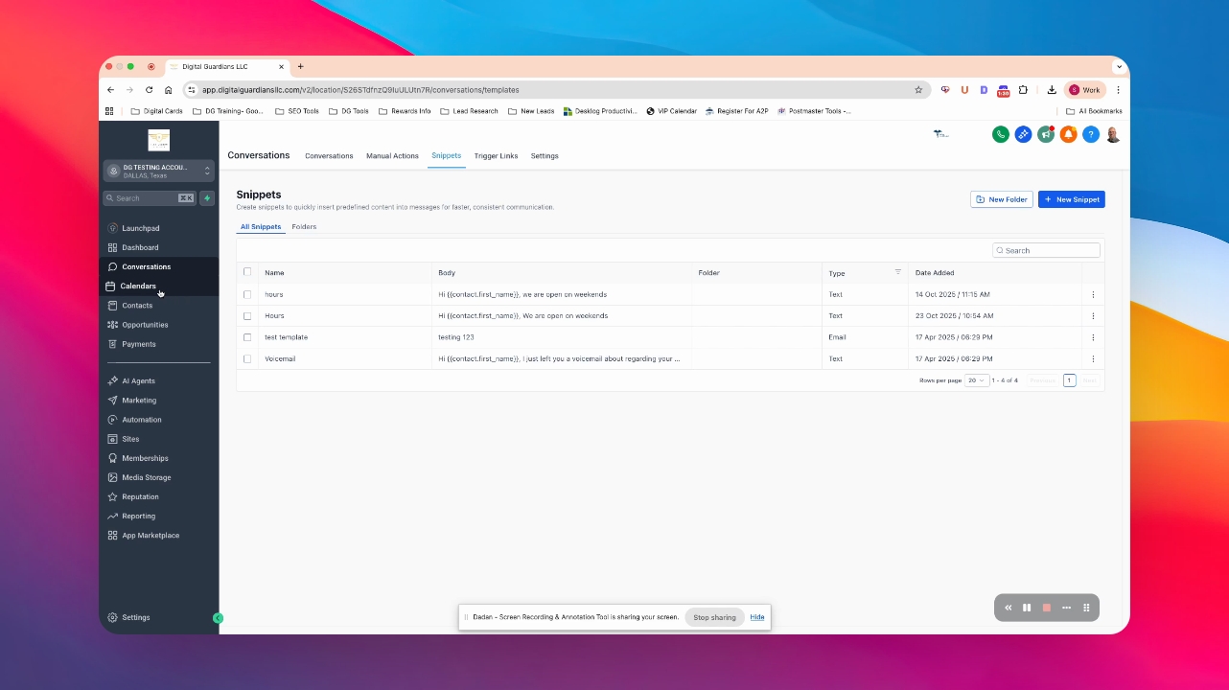Click the snippets Search input field
The image size is (1229, 690).
[1046, 250]
